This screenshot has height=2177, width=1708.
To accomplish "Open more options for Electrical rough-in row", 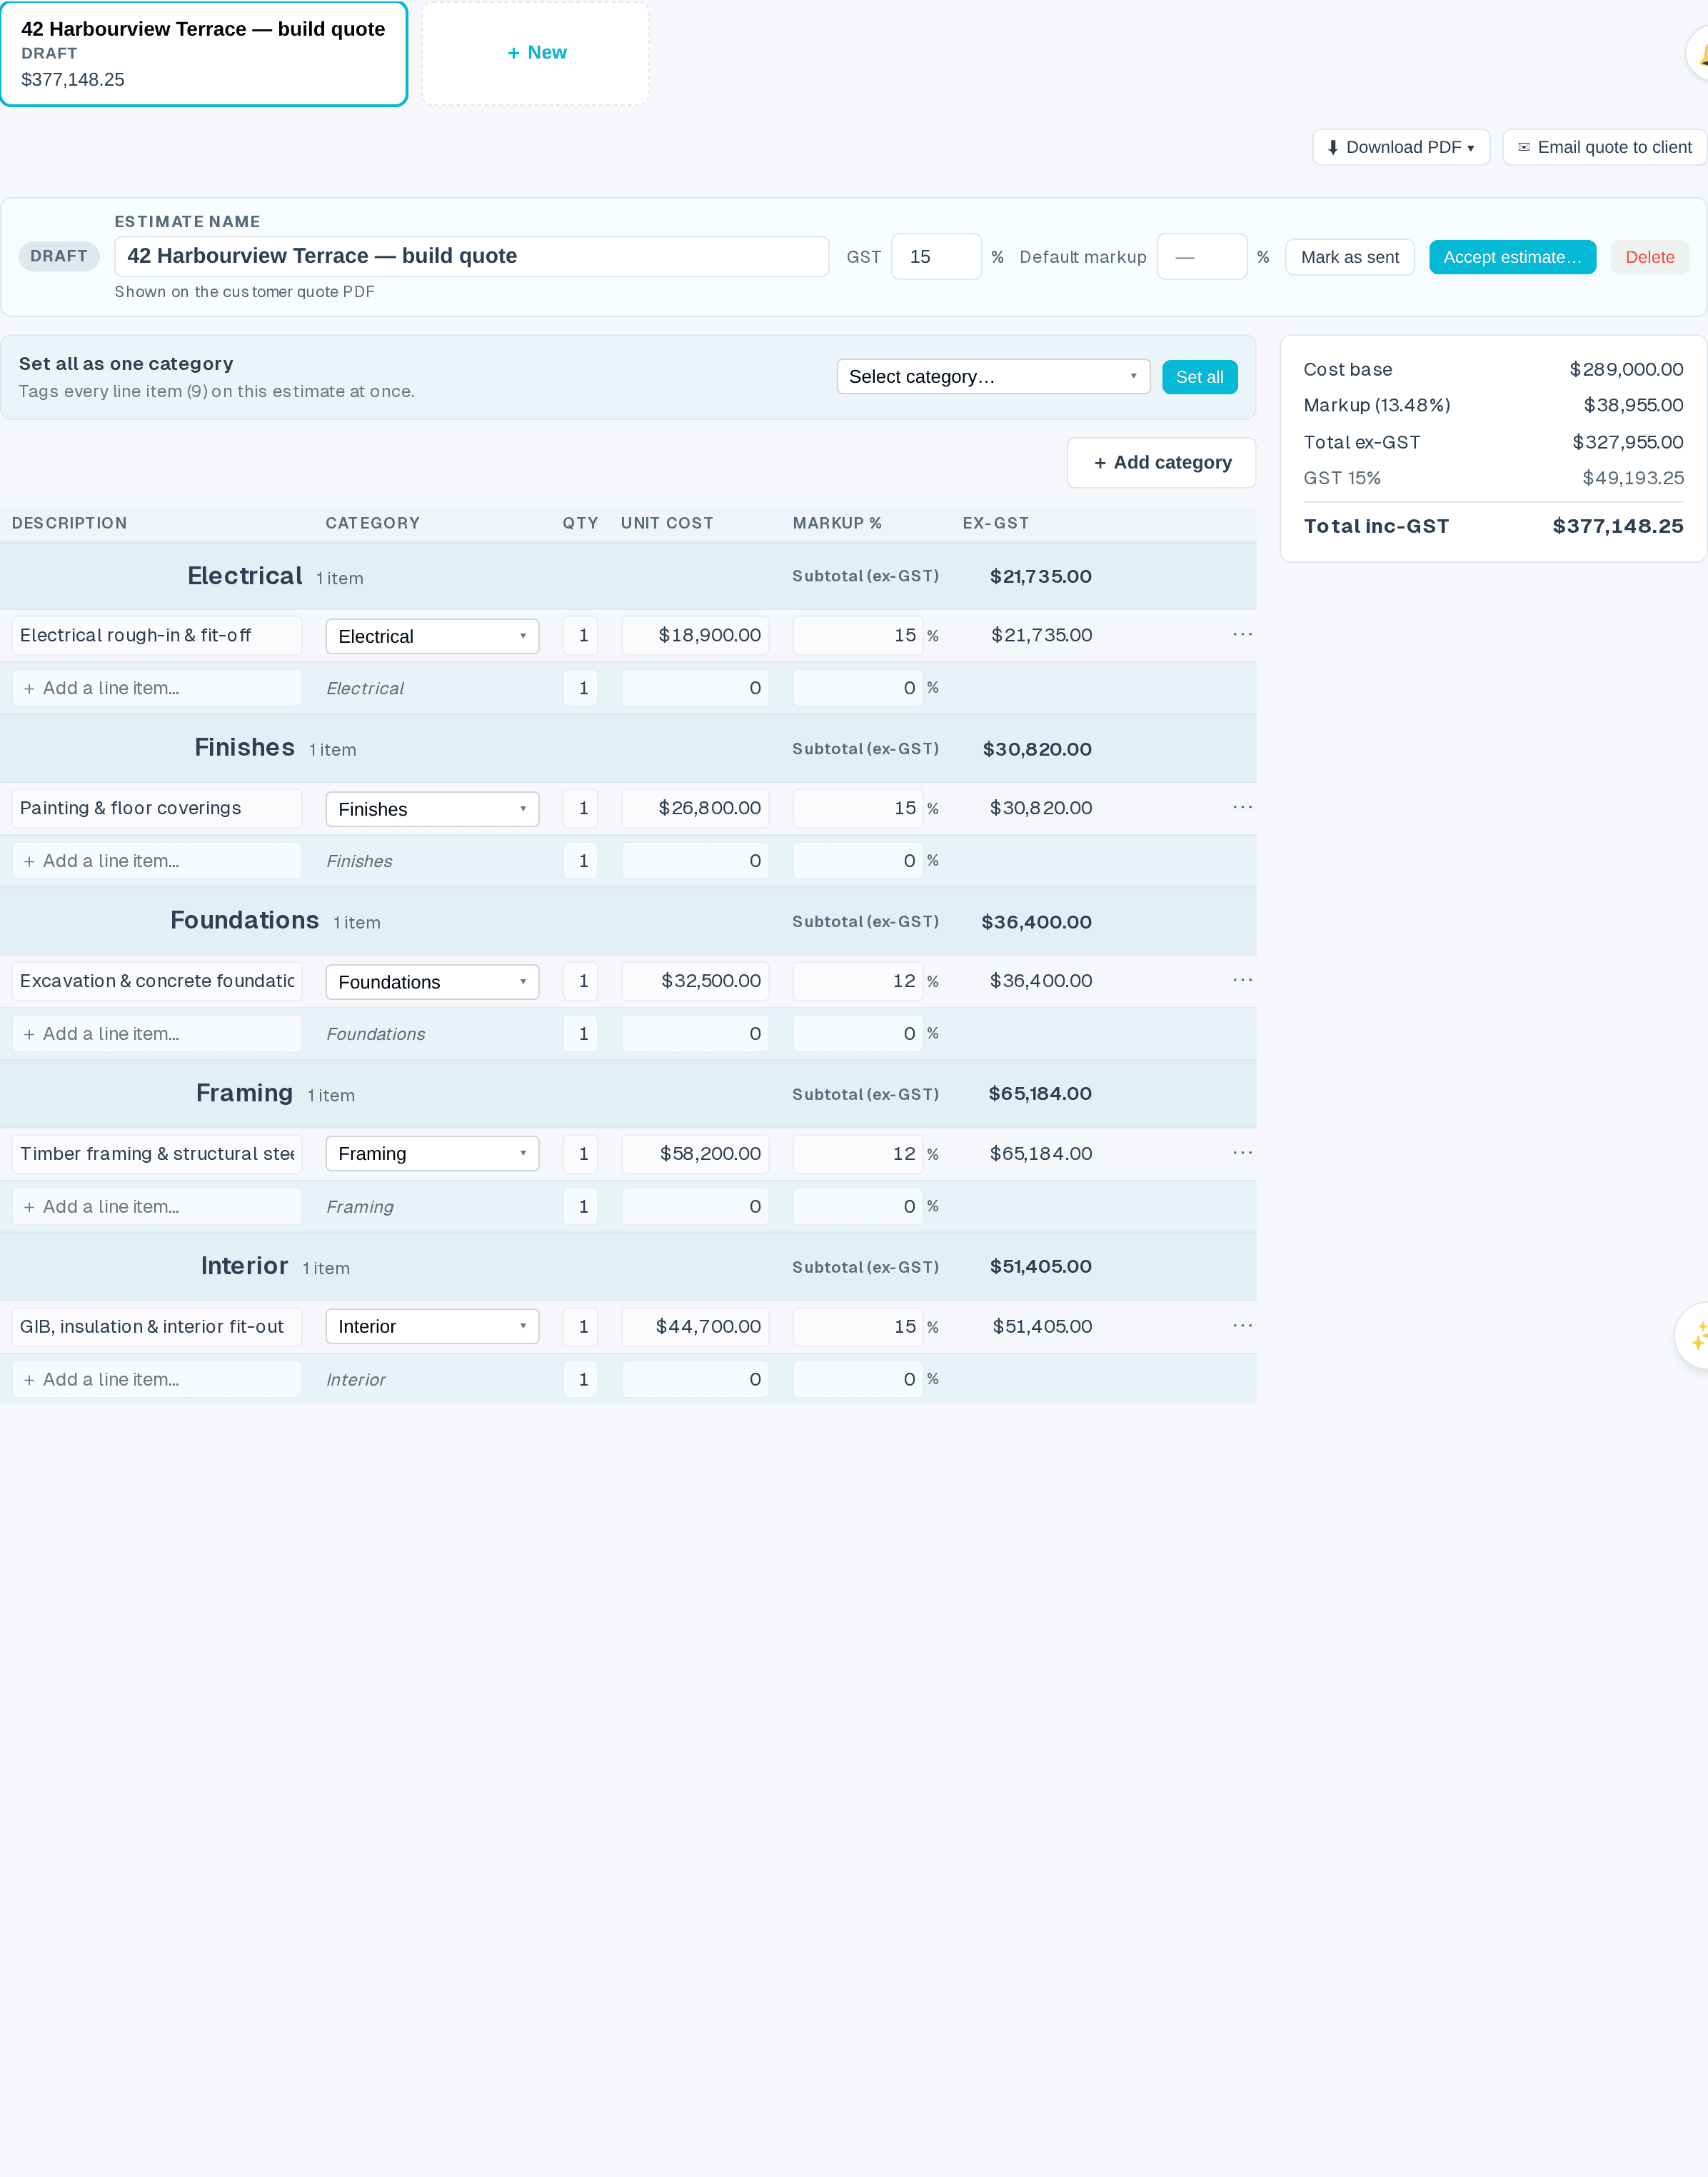I will tap(1242, 635).
